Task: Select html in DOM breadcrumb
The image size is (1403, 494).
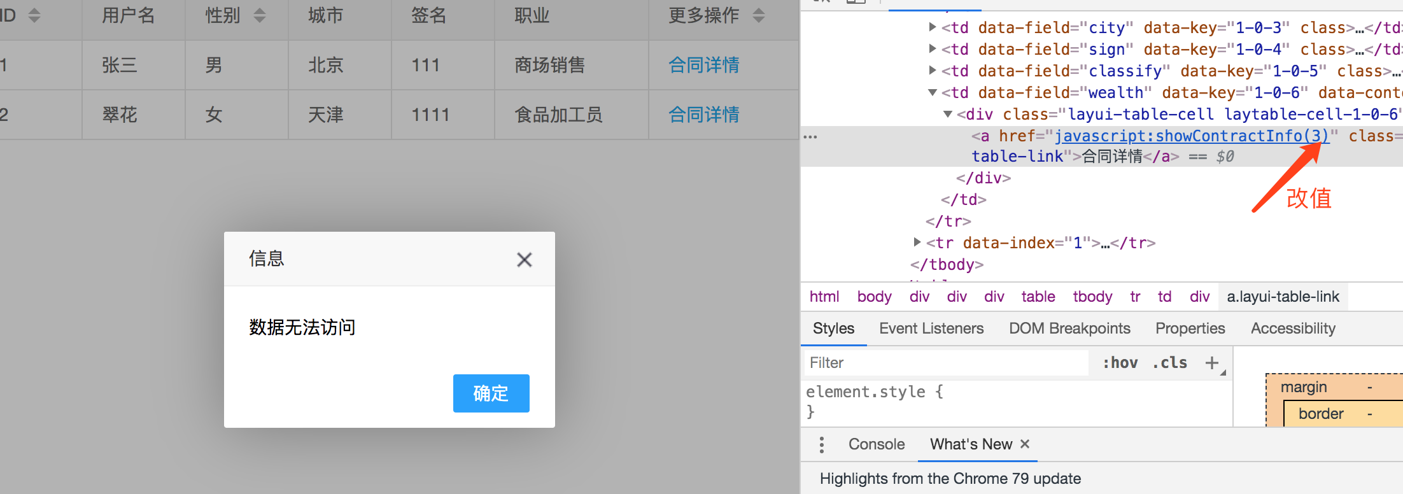Action: (x=824, y=297)
